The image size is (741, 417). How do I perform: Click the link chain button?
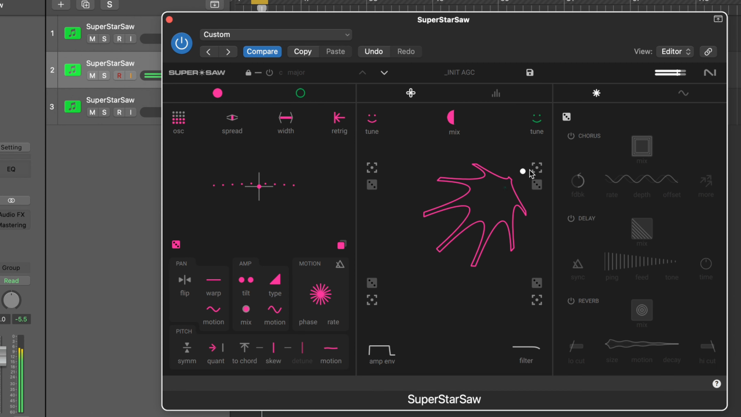coord(708,52)
